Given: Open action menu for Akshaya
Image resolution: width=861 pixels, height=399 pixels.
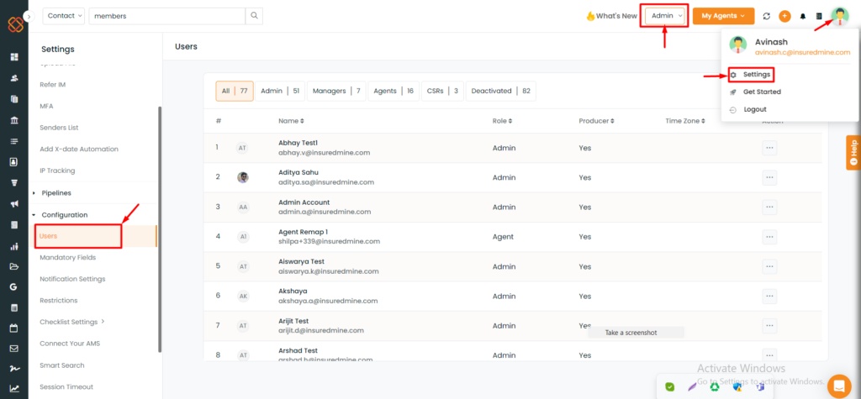Looking at the screenshot, I should coord(769,297).
